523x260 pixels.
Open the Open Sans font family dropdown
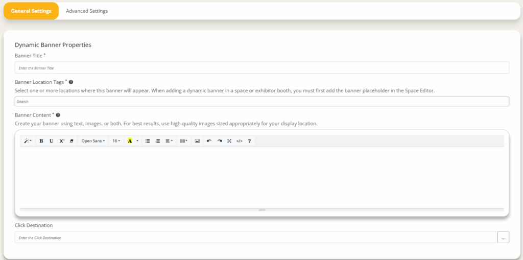coord(93,141)
